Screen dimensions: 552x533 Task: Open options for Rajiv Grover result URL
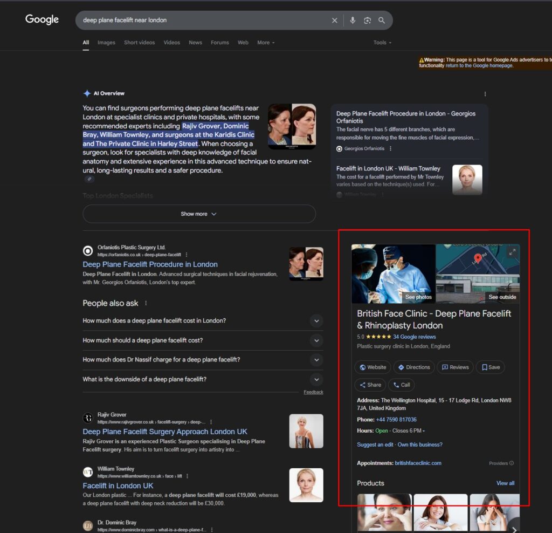pyautogui.click(x=211, y=422)
